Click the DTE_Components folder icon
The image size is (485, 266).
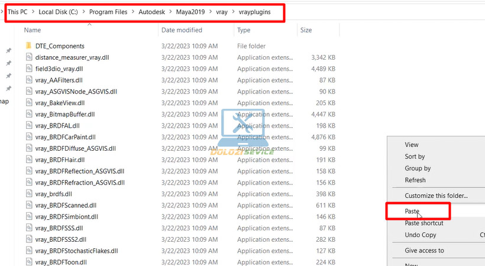click(x=29, y=46)
